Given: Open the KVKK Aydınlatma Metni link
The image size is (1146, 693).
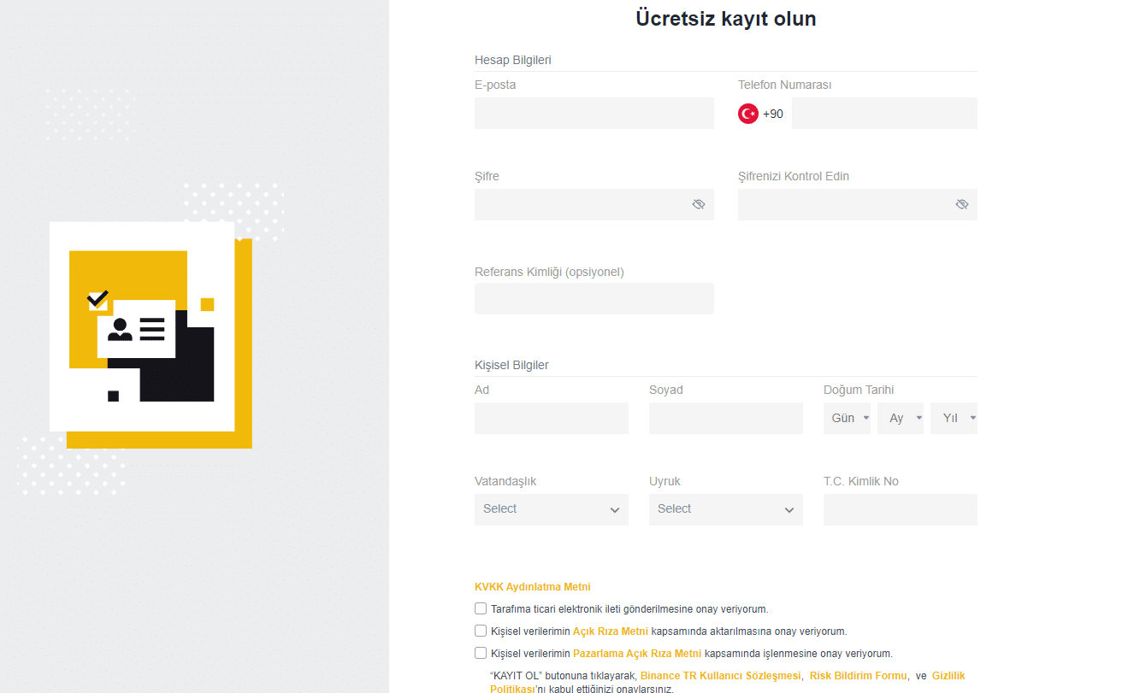Looking at the screenshot, I should click(x=532, y=587).
